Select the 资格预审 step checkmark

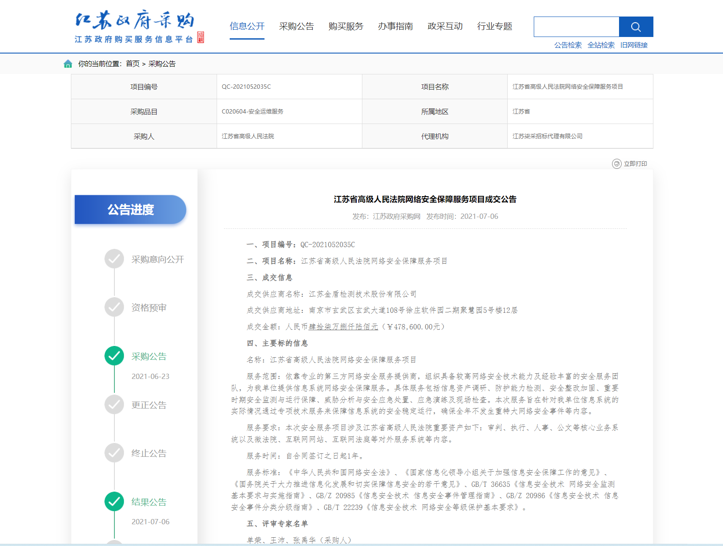click(x=114, y=307)
